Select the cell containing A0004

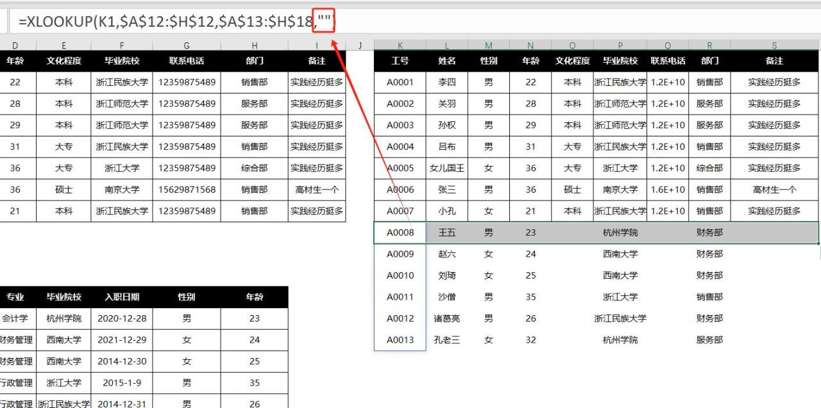(x=400, y=147)
